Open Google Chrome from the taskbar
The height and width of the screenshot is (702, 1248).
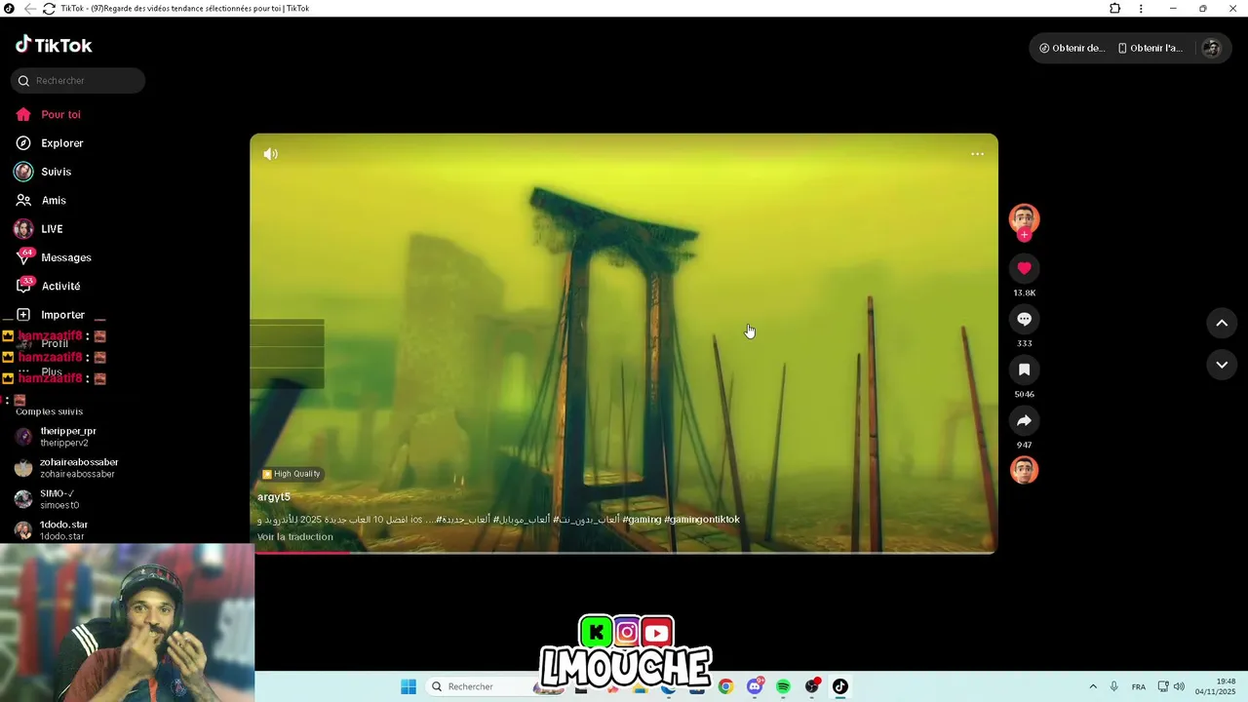(x=725, y=686)
